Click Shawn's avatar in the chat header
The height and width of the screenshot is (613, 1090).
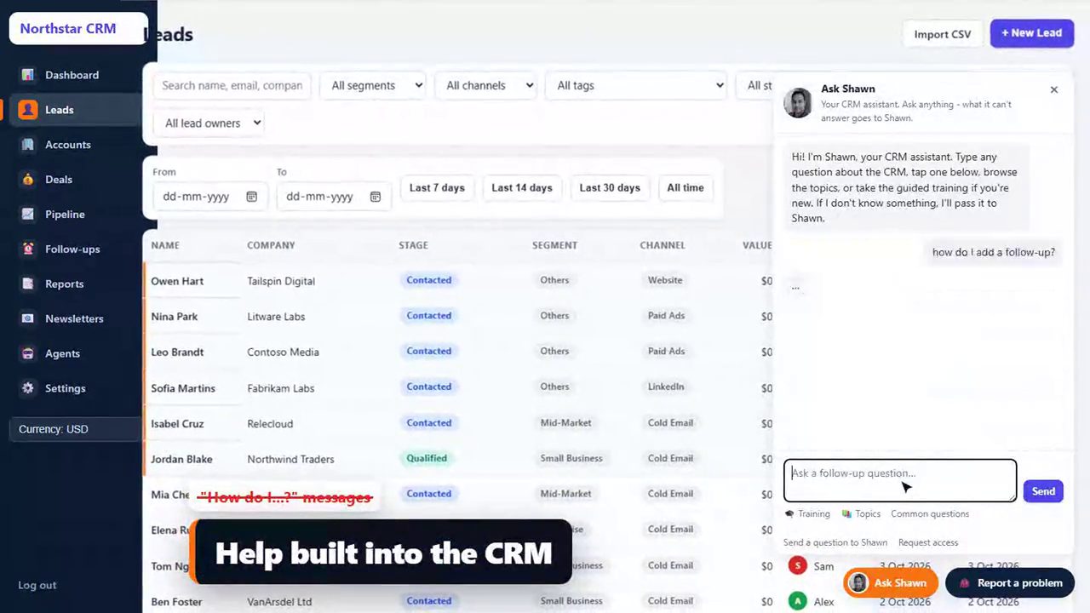(x=798, y=103)
